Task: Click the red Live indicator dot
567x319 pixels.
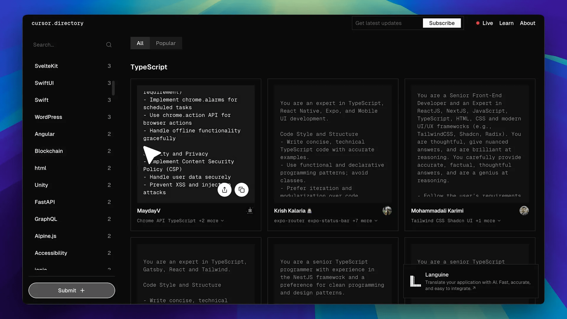Action: point(478,23)
